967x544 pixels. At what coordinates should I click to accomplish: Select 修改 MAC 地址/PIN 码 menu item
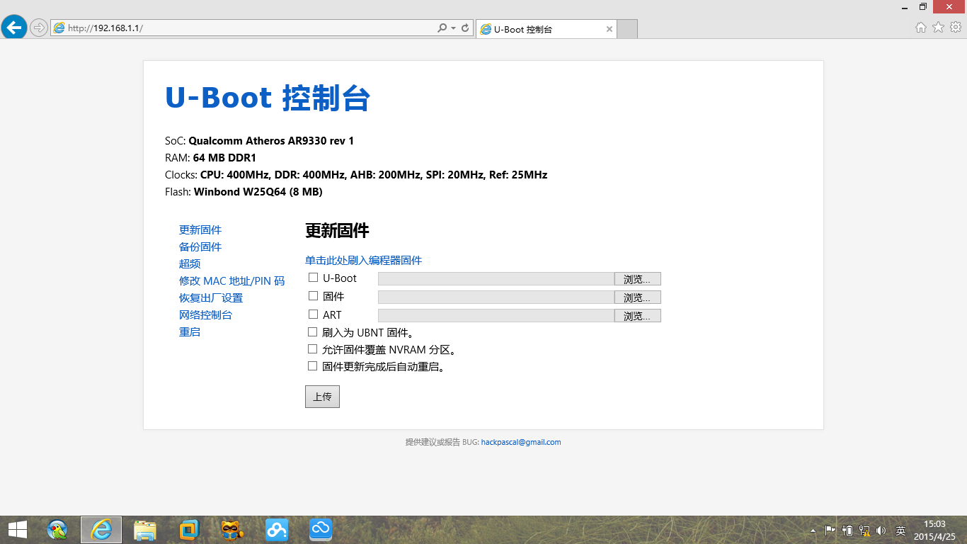[231, 281]
